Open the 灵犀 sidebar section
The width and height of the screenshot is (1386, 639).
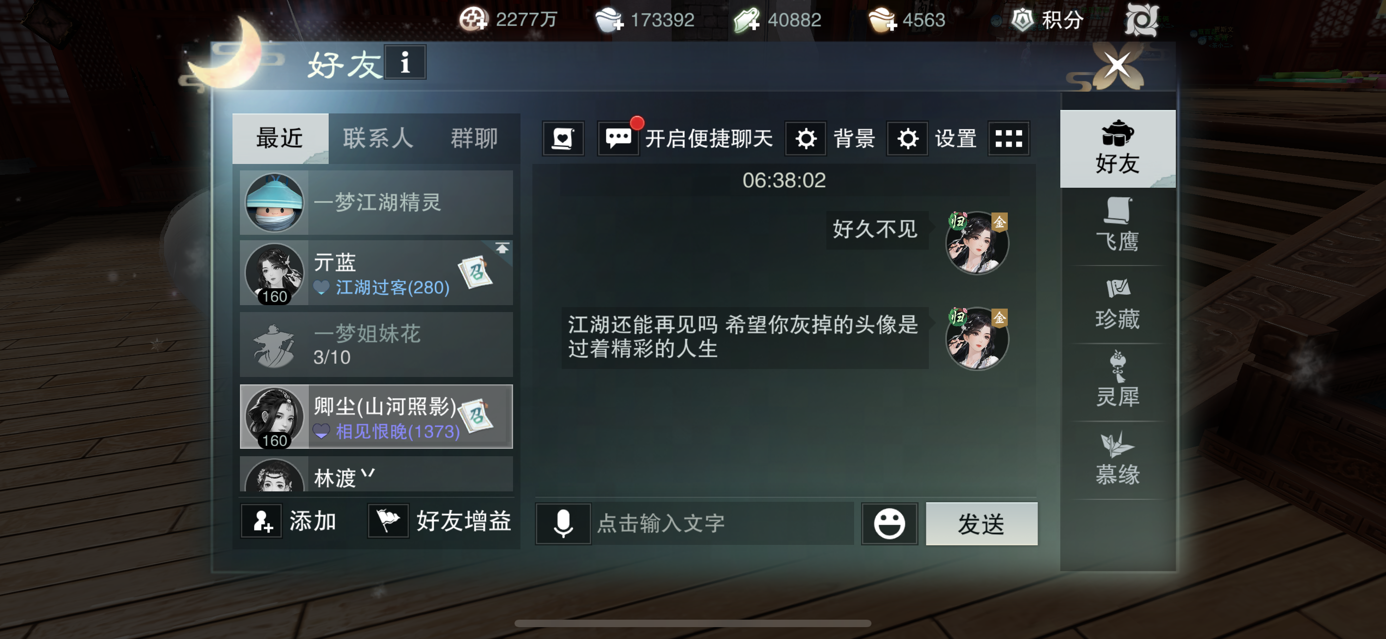(x=1117, y=381)
